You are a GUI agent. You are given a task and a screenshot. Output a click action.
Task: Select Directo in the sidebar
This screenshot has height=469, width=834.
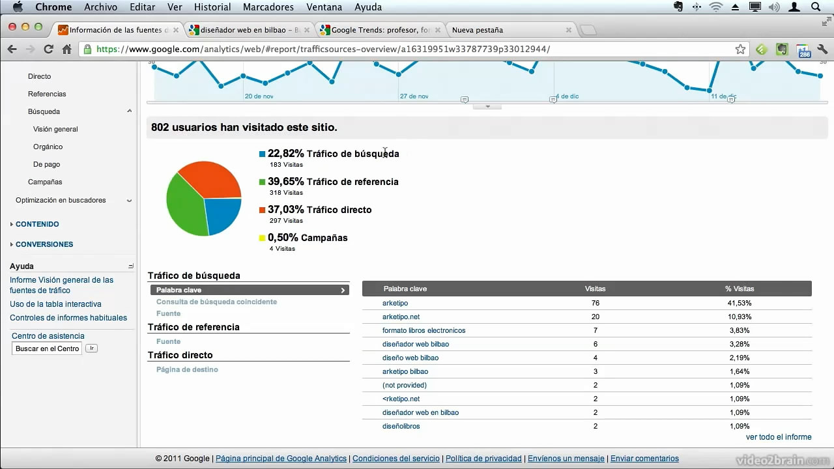pos(39,76)
